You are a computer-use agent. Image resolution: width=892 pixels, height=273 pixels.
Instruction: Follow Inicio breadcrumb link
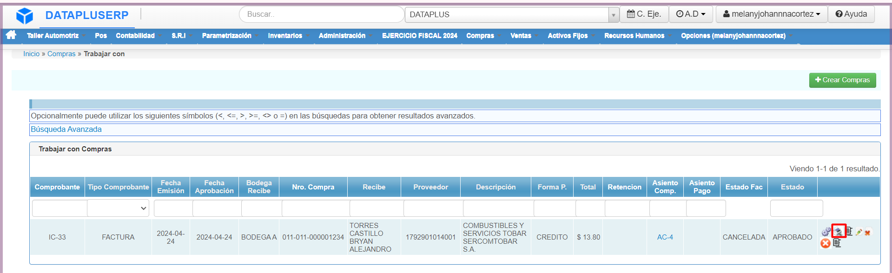31,54
